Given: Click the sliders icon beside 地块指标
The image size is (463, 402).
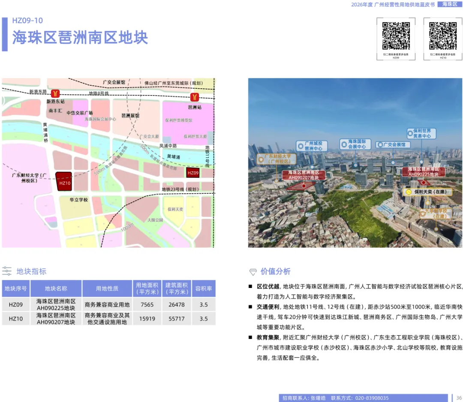Looking at the screenshot, I should (x=7, y=271).
